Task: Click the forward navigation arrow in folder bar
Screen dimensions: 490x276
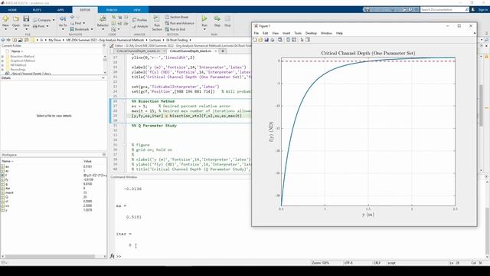Action: tap(8, 40)
